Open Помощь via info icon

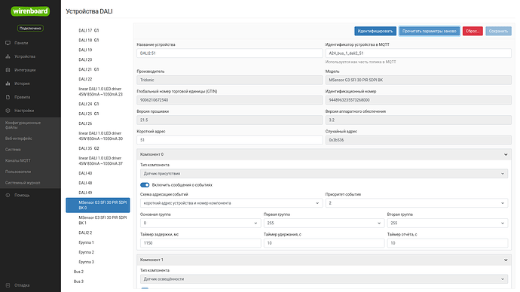point(8,196)
